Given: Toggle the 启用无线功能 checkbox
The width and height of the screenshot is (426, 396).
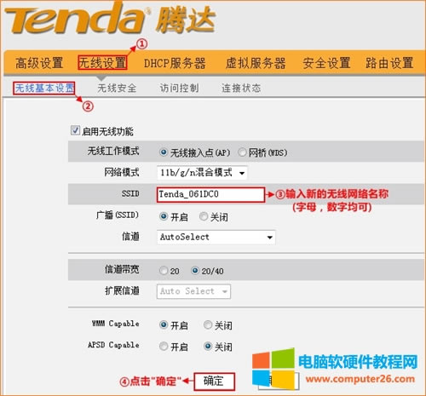Looking at the screenshot, I should 75,130.
